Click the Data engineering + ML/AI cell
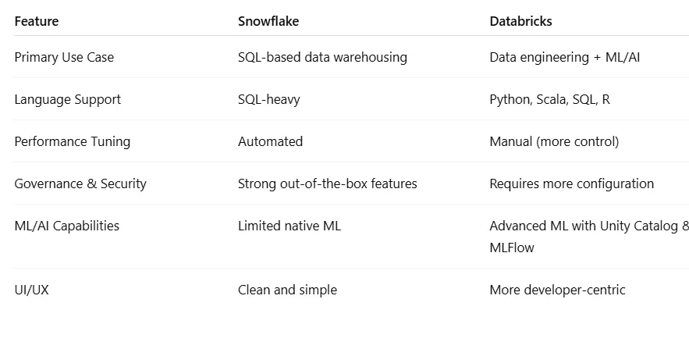This screenshot has height=342, width=689. click(x=565, y=57)
